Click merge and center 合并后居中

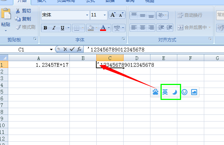coord(192,27)
